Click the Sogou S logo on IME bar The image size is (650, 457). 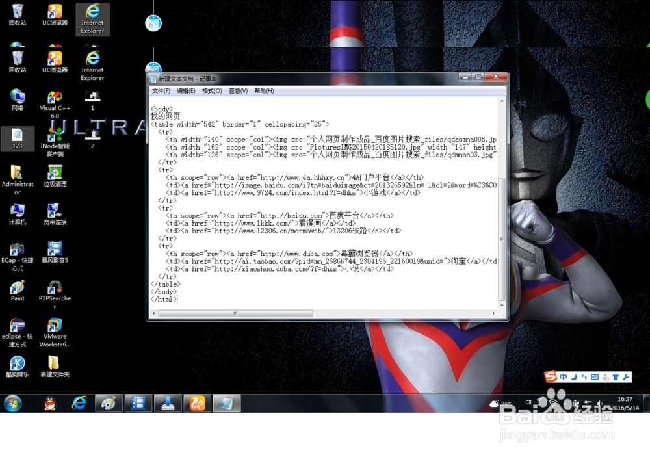(551, 376)
